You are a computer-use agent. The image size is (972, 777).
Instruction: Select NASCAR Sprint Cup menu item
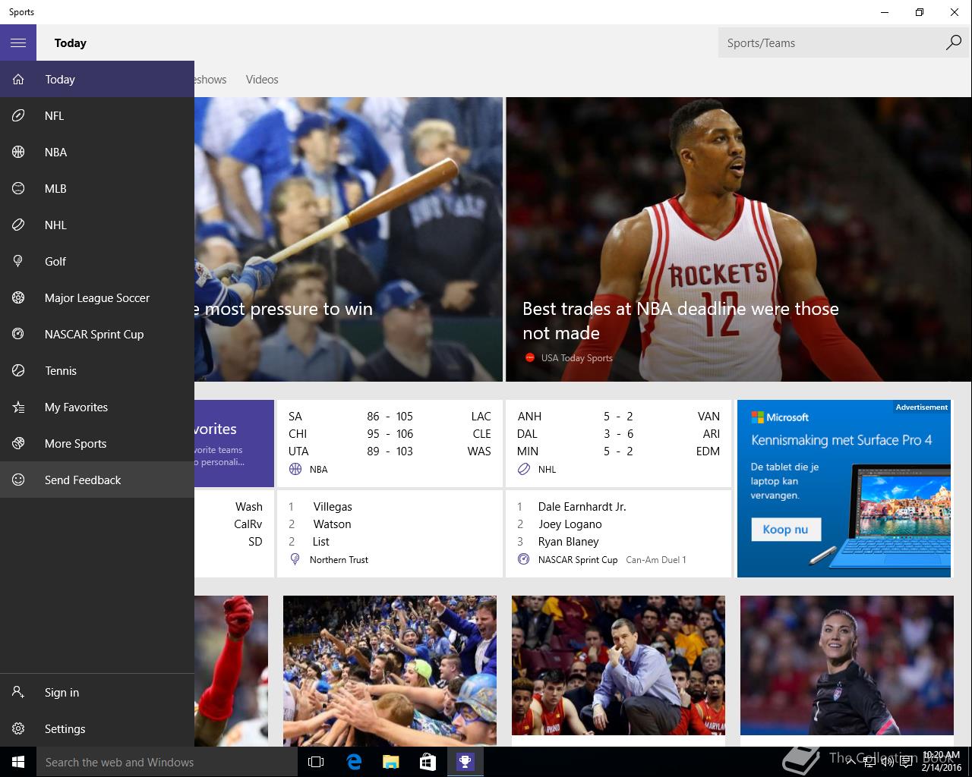tap(97, 334)
